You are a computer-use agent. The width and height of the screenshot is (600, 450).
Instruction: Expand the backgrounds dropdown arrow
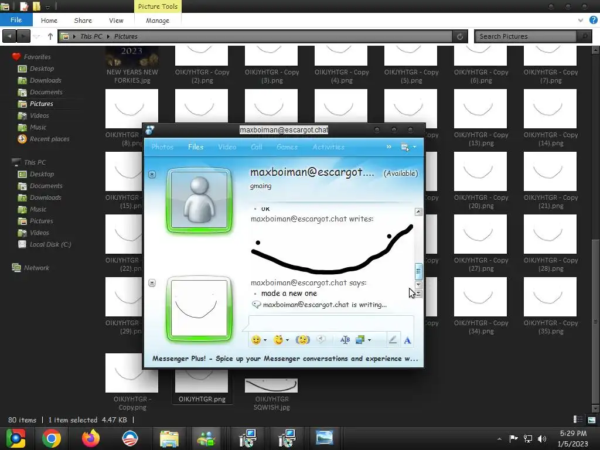click(369, 340)
